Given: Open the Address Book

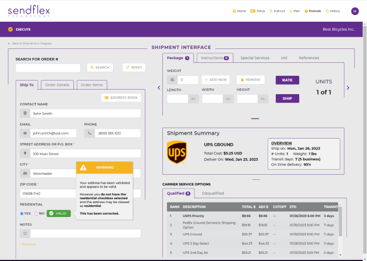Looking at the screenshot, I should click(x=121, y=97).
